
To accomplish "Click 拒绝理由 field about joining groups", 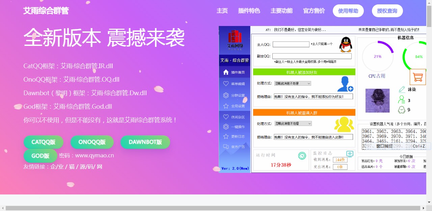I will coord(313,137).
